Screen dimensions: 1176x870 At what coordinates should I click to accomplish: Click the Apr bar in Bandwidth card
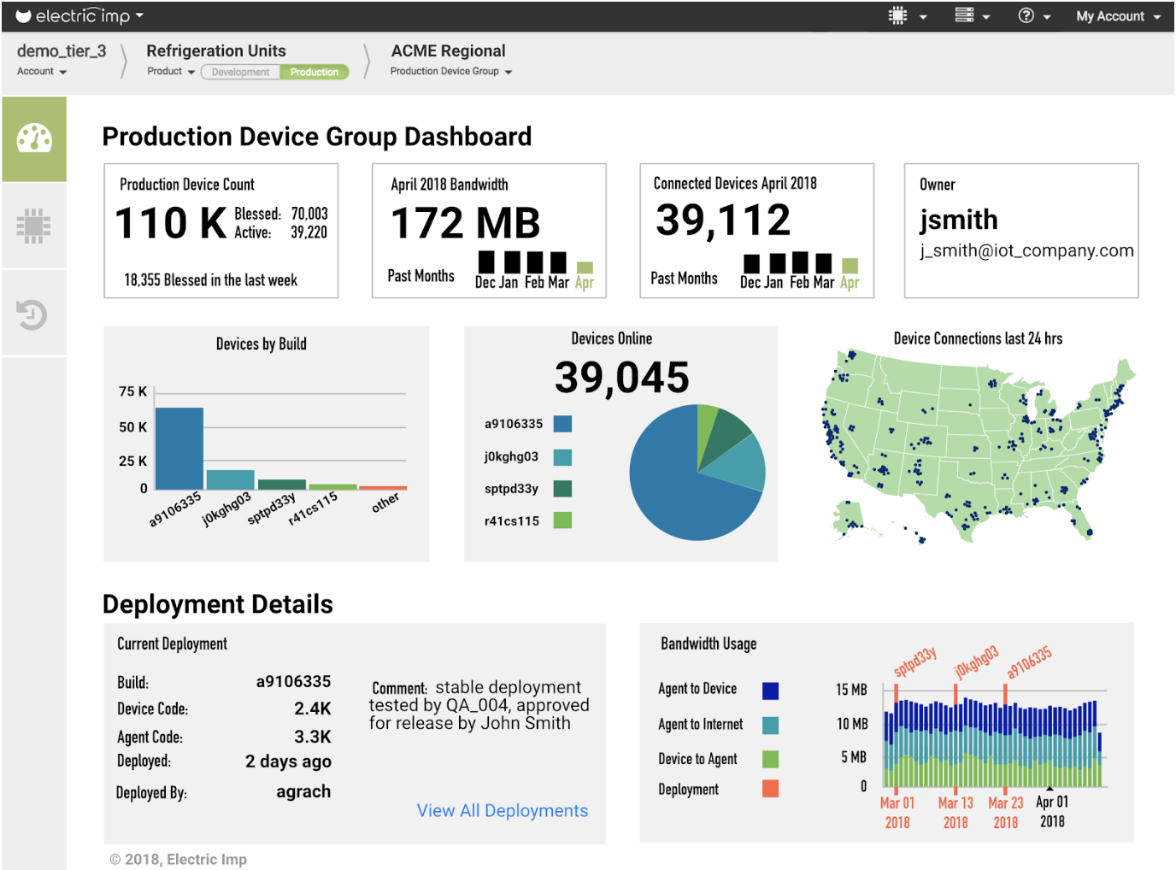tap(585, 267)
